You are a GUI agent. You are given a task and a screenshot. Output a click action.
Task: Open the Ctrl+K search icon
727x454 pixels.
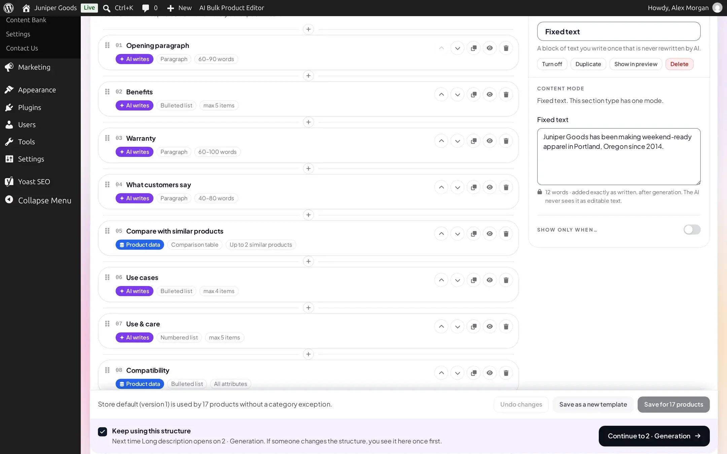tap(107, 8)
